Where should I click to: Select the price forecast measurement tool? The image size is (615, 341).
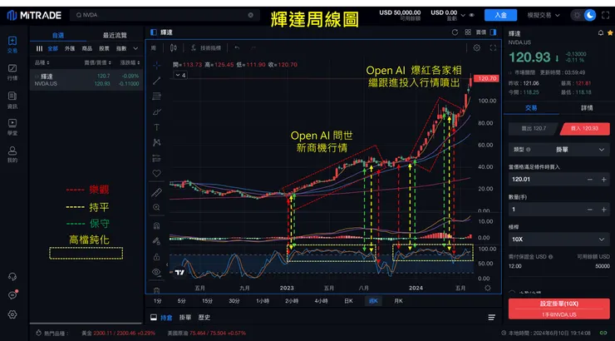coord(156,158)
